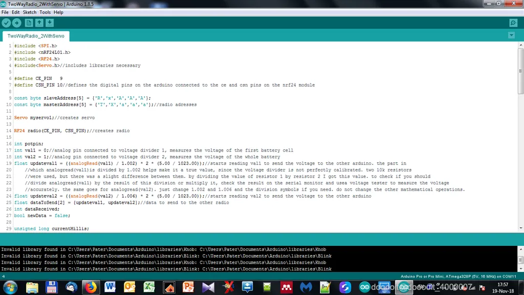Image resolution: width=524 pixels, height=295 pixels.
Task: Click the taskbar clock showing 17:57
Action: tap(503, 288)
